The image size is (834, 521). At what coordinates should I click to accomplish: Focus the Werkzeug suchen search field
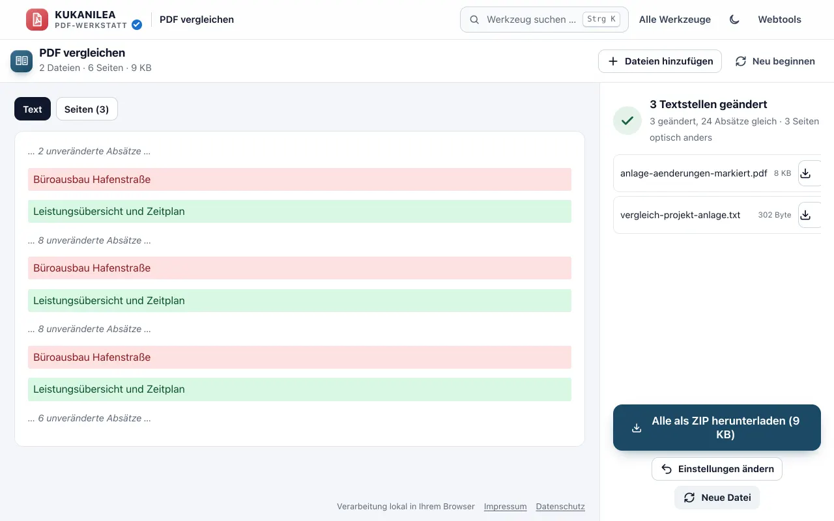[544, 20]
